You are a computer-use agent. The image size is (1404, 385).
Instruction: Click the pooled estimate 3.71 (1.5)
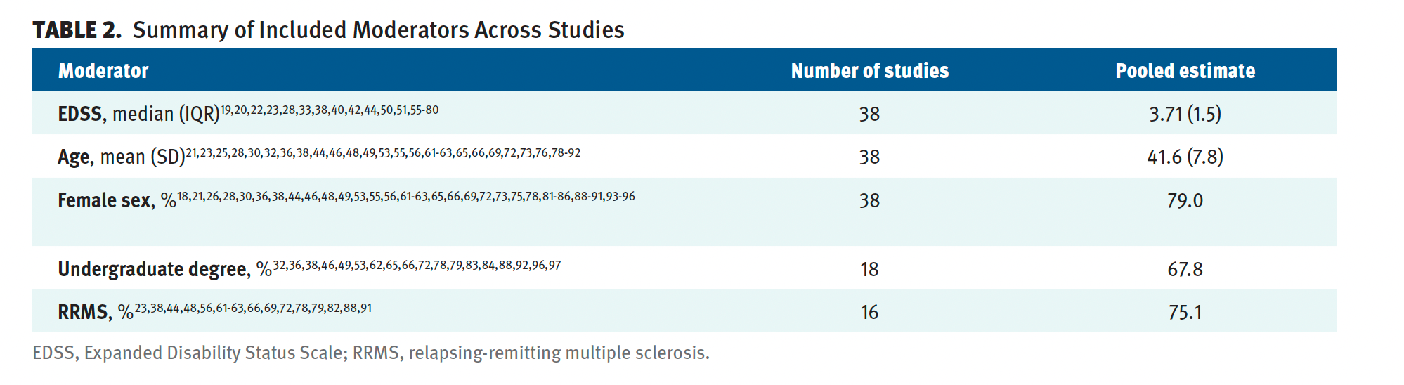(x=1185, y=114)
